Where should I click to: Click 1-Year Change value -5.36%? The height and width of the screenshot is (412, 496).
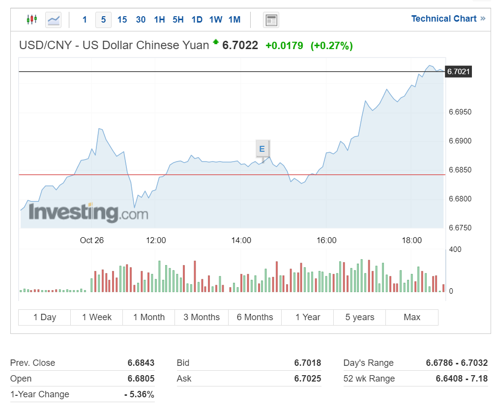click(x=139, y=394)
